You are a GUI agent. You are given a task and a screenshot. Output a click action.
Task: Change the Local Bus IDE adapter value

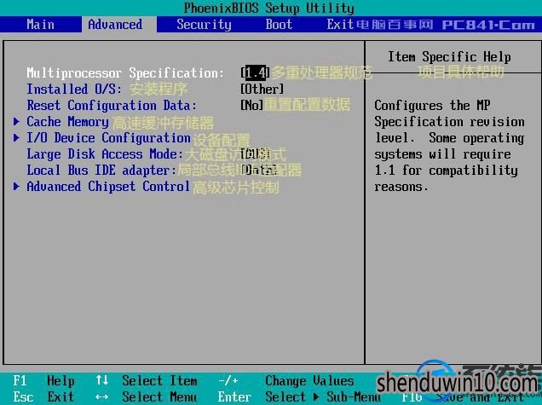[259, 170]
